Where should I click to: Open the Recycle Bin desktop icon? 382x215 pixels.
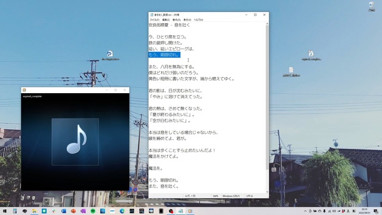(371, 7)
